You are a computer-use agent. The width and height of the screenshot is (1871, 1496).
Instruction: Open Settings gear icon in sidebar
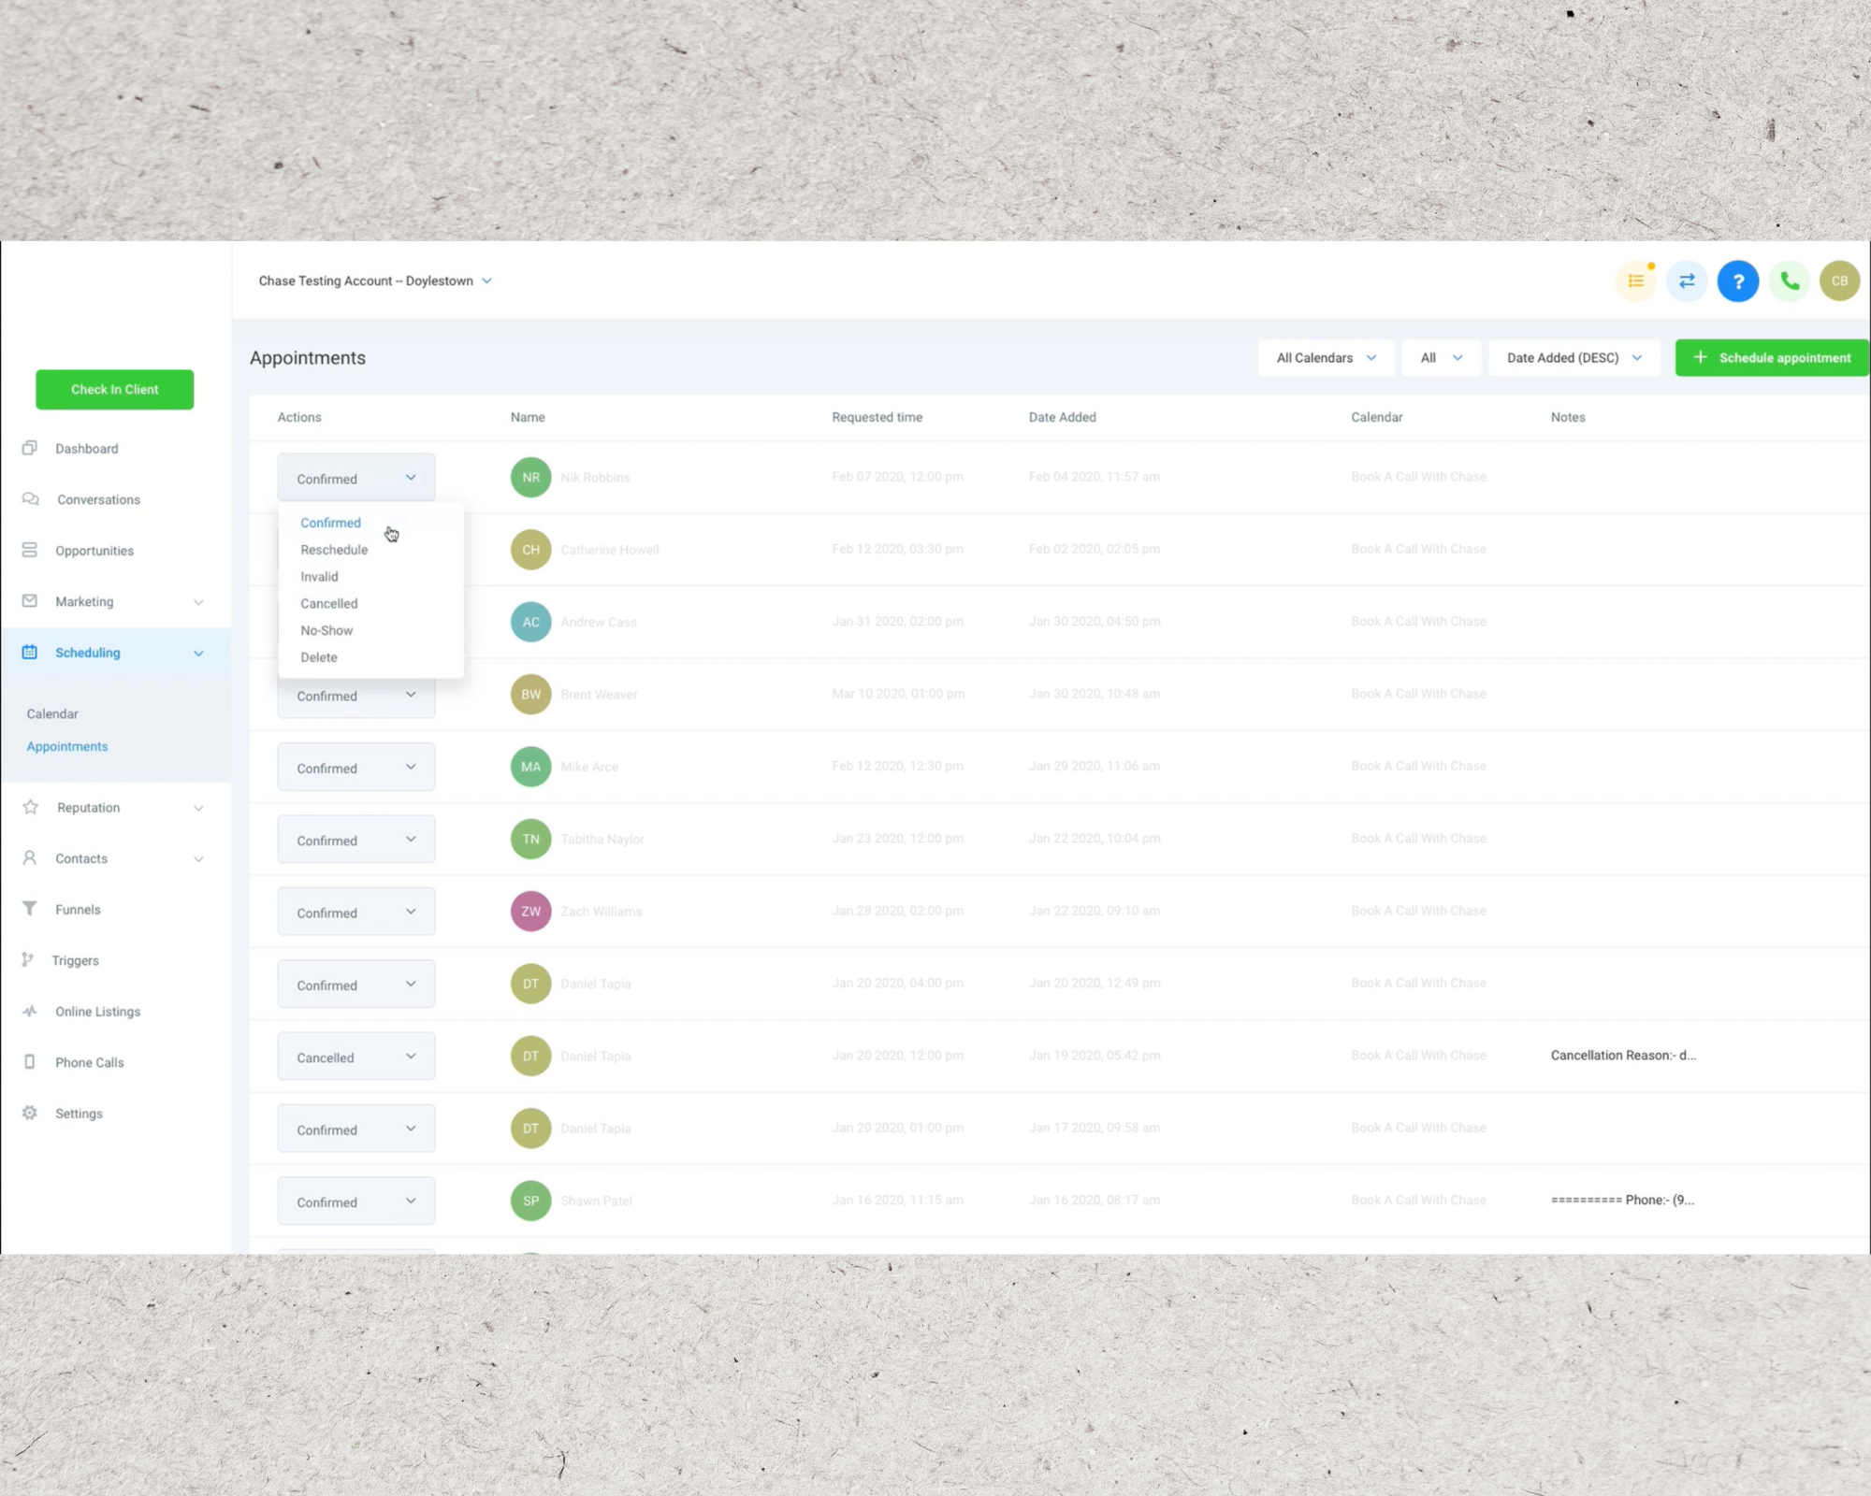click(30, 1113)
